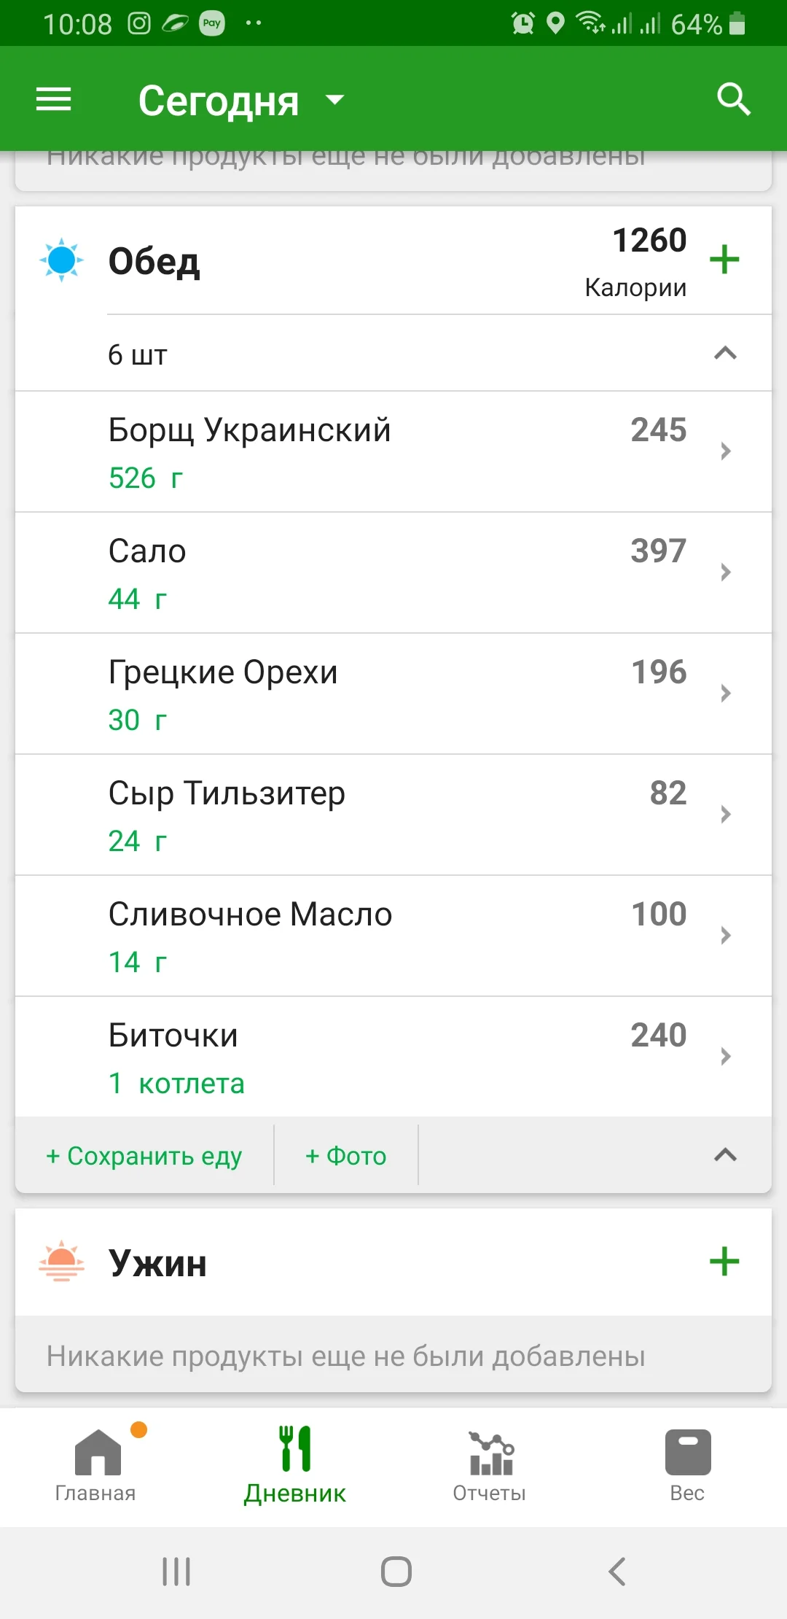The width and height of the screenshot is (787, 1619).
Task: Open the hamburger navigation menu
Action: point(54,99)
